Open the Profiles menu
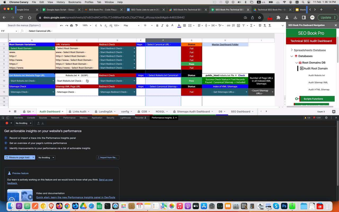This screenshot has width=339, height=212. [x=89, y=2]
